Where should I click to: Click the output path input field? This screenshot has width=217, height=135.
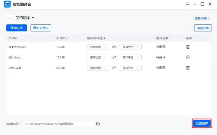(x=58, y=124)
